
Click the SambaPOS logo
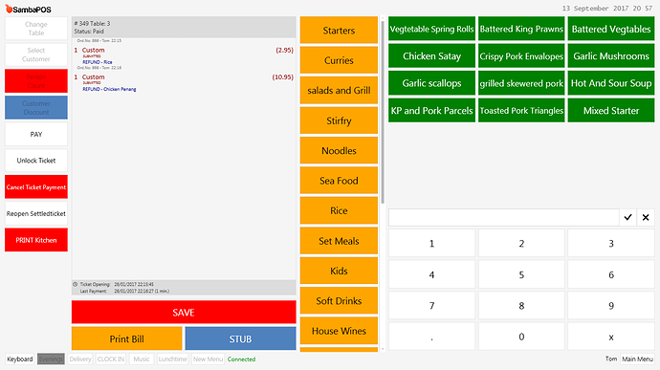click(28, 9)
